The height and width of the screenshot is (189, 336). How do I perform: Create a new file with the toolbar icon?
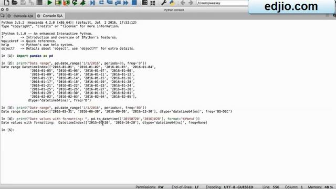click(6, 3)
